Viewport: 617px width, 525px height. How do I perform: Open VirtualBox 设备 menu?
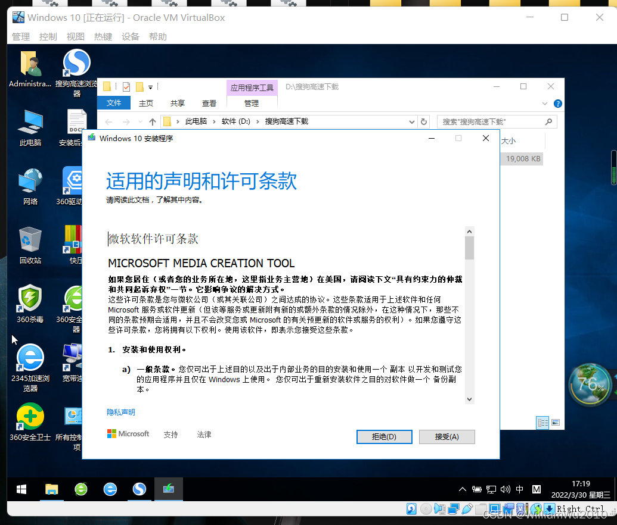point(130,36)
